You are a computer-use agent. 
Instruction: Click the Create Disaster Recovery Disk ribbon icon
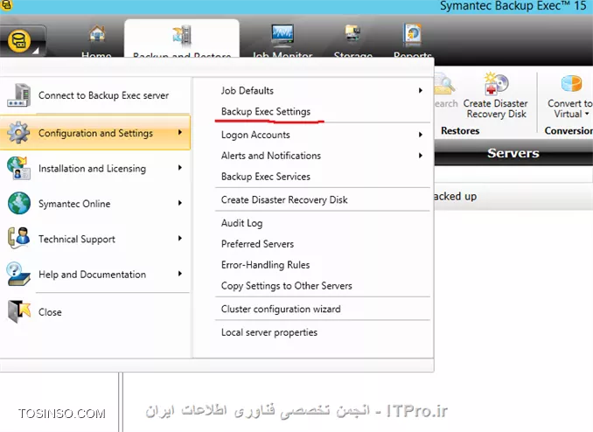click(497, 84)
